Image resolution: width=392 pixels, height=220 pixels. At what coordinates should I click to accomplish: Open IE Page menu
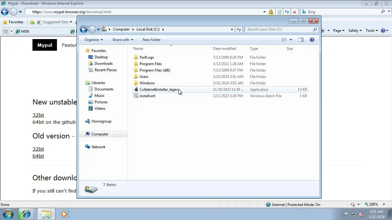[339, 31]
